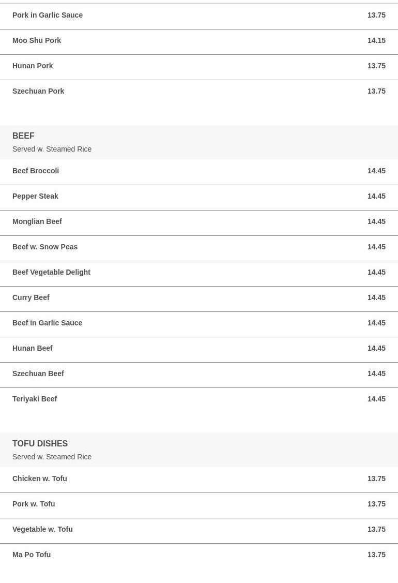This screenshot has height=583, width=398.
Task: Add Beef Broccoli to order
Action: (199, 172)
